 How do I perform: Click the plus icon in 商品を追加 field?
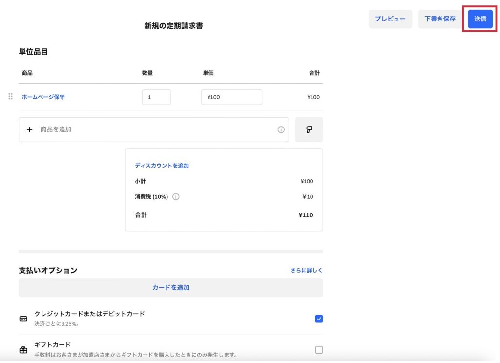coord(29,129)
